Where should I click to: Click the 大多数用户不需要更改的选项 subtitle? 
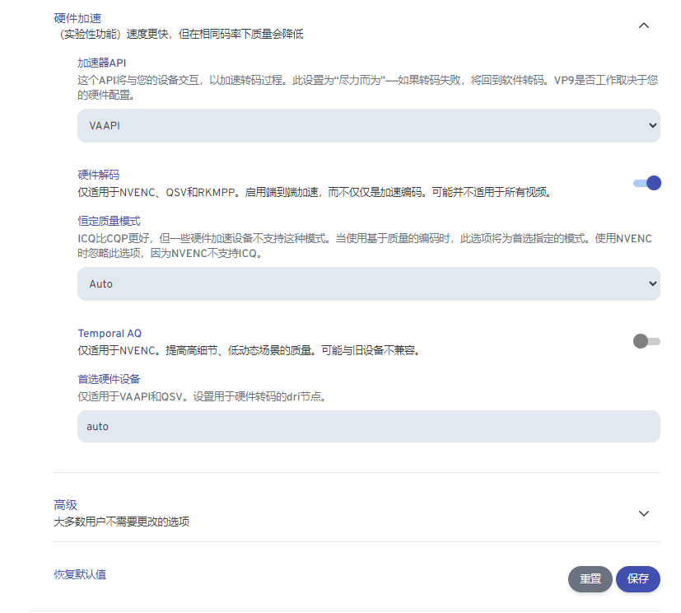click(121, 522)
